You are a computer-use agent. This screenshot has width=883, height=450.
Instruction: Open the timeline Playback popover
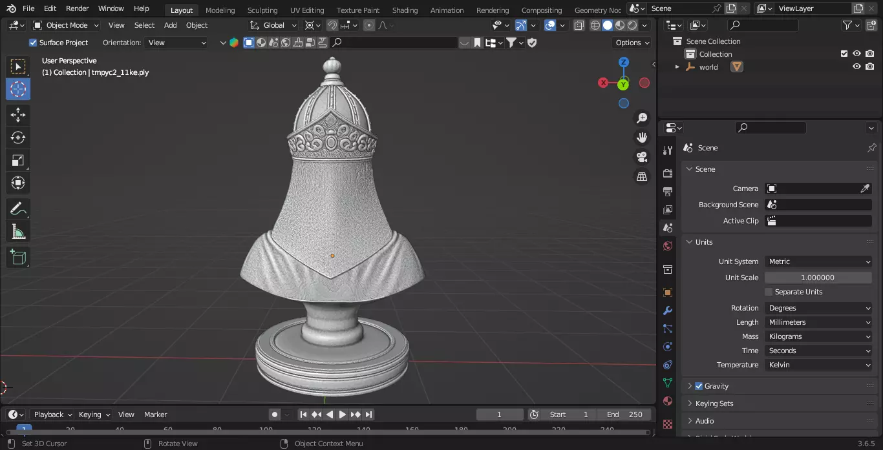[x=53, y=414]
